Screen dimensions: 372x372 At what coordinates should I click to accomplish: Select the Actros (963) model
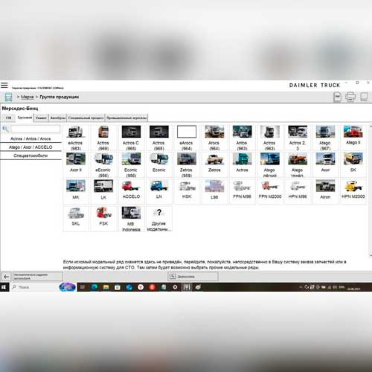coord(270,138)
